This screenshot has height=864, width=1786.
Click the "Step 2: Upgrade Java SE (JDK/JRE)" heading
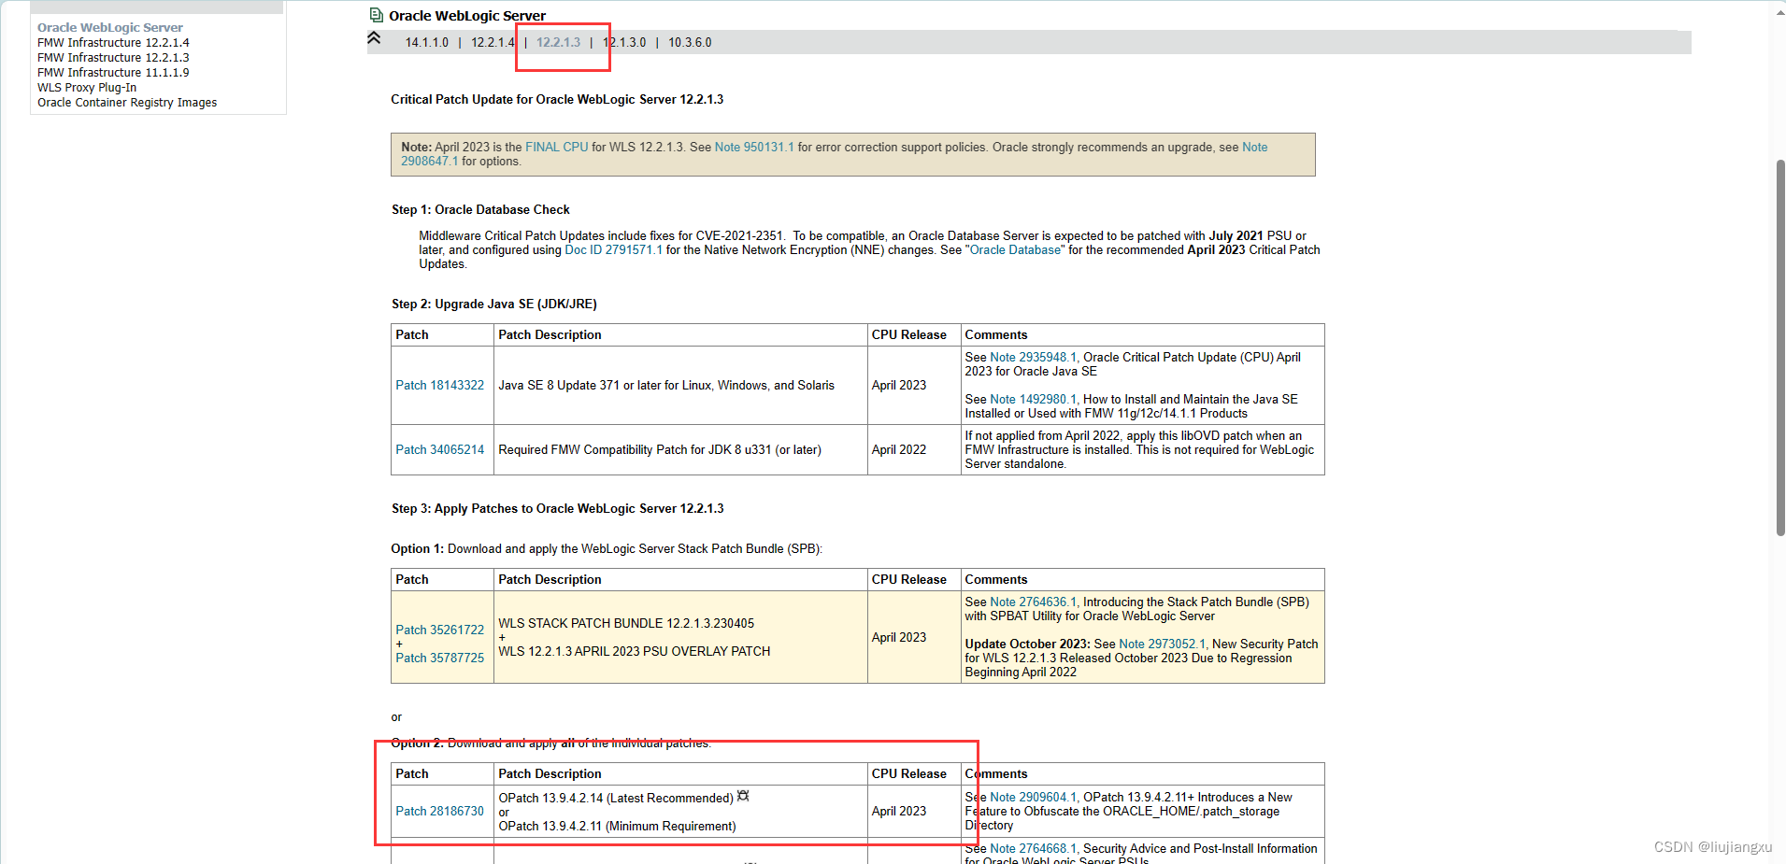pos(494,305)
